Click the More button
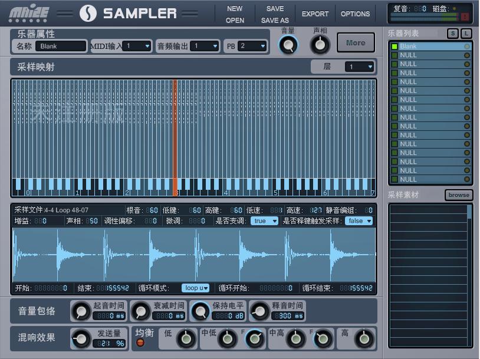This screenshot has height=359, width=480. coord(356,43)
